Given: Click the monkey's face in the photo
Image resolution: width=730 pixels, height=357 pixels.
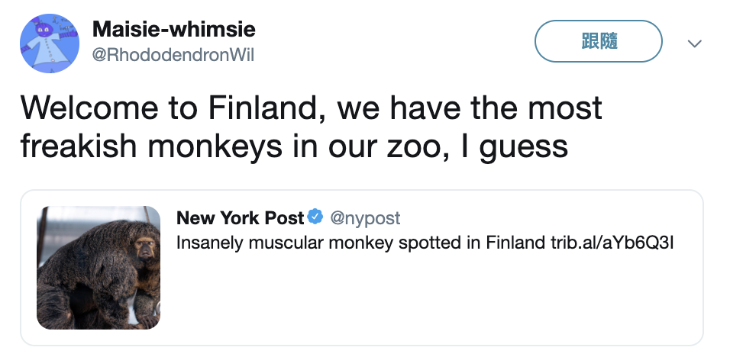Looking at the screenshot, I should (x=142, y=248).
